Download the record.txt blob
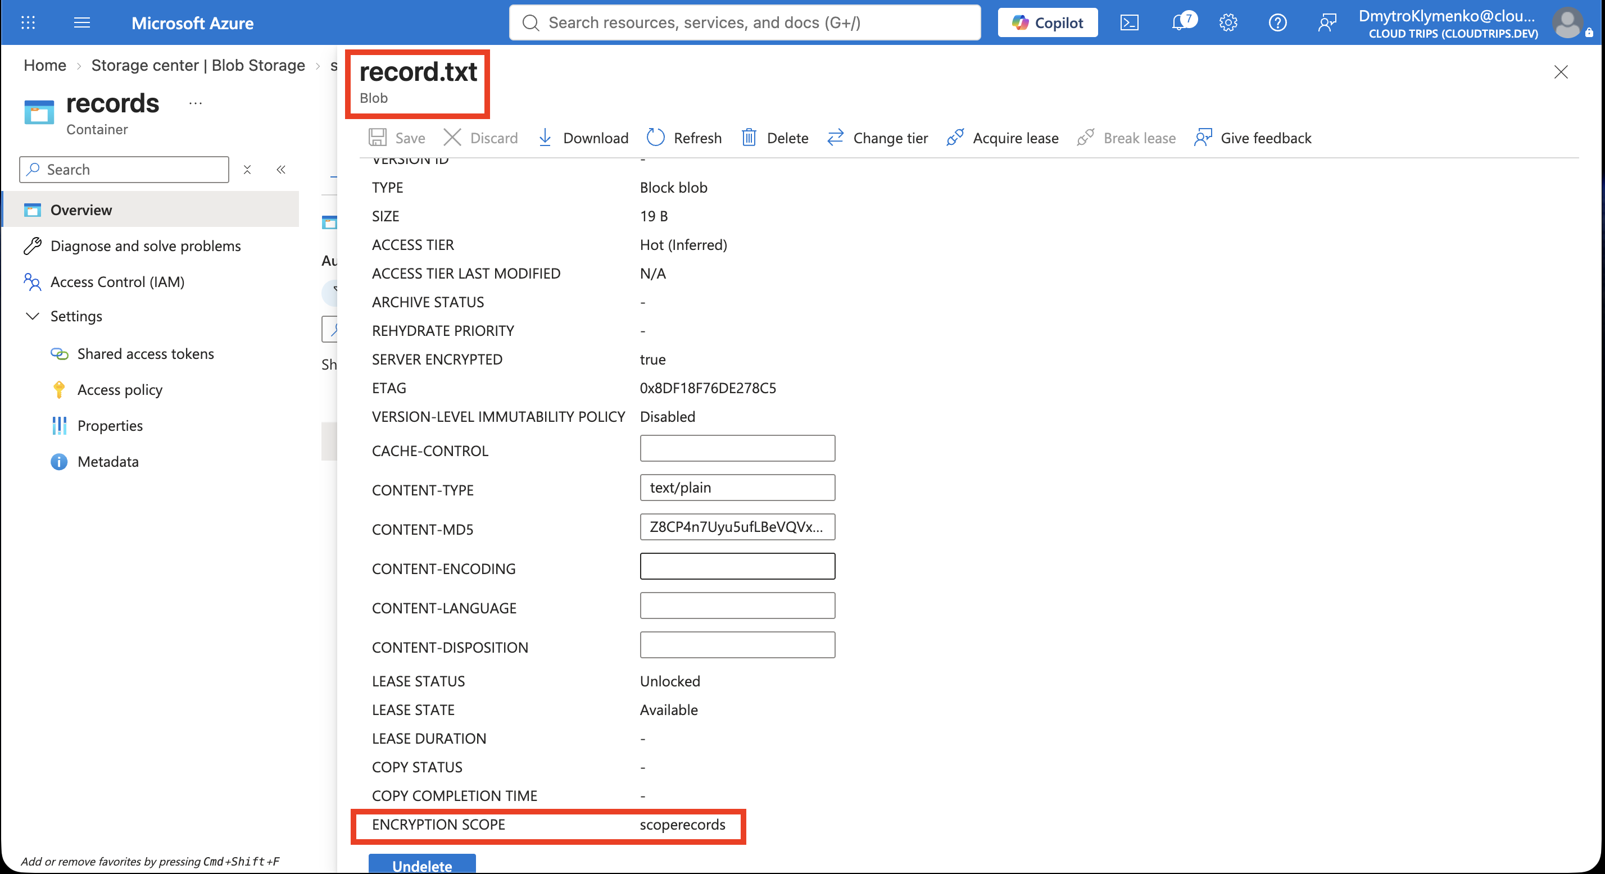 tap(583, 138)
